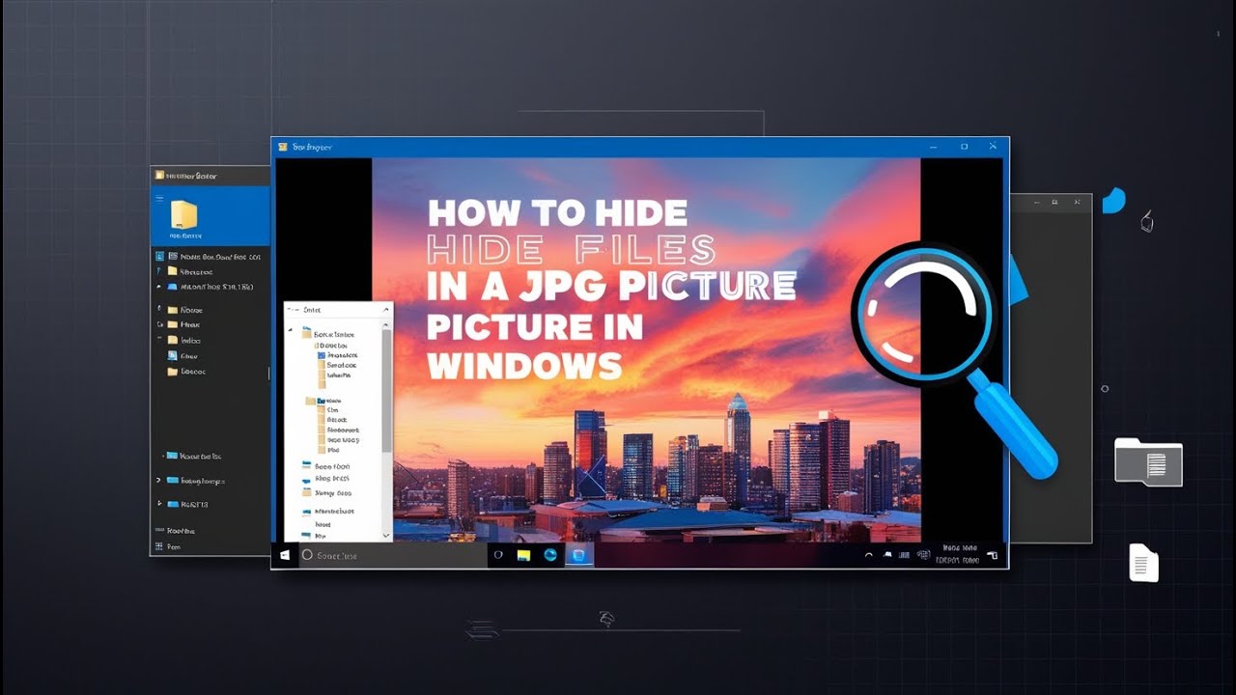Click the white tree panel scroll-down arrow
Viewport: 1236px width, 695px height.
pos(386,535)
